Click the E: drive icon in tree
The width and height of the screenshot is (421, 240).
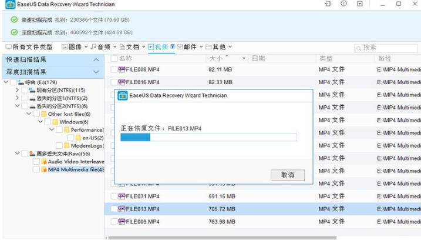pos(21,82)
